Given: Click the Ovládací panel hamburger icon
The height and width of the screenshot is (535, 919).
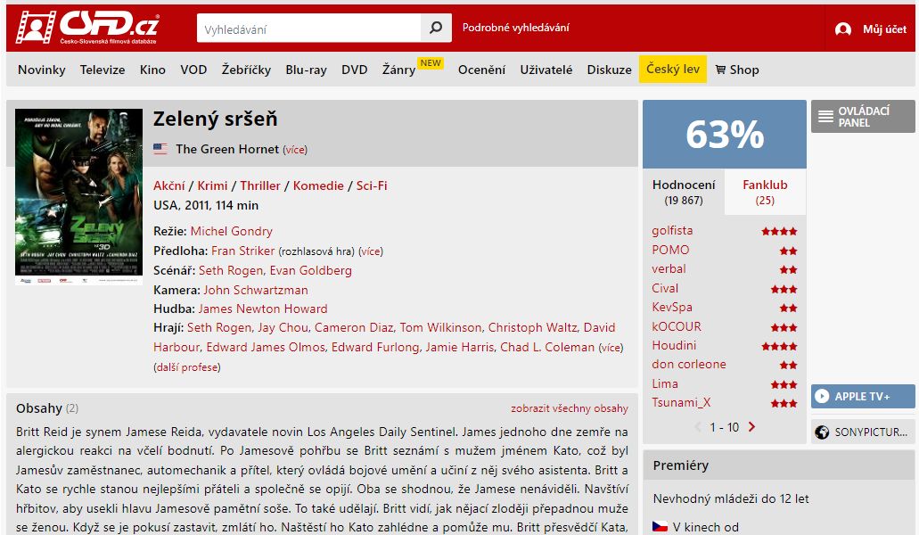Looking at the screenshot, I should tap(825, 116).
